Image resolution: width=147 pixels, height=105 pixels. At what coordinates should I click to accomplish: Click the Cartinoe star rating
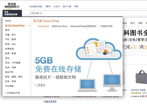(x=136, y=93)
